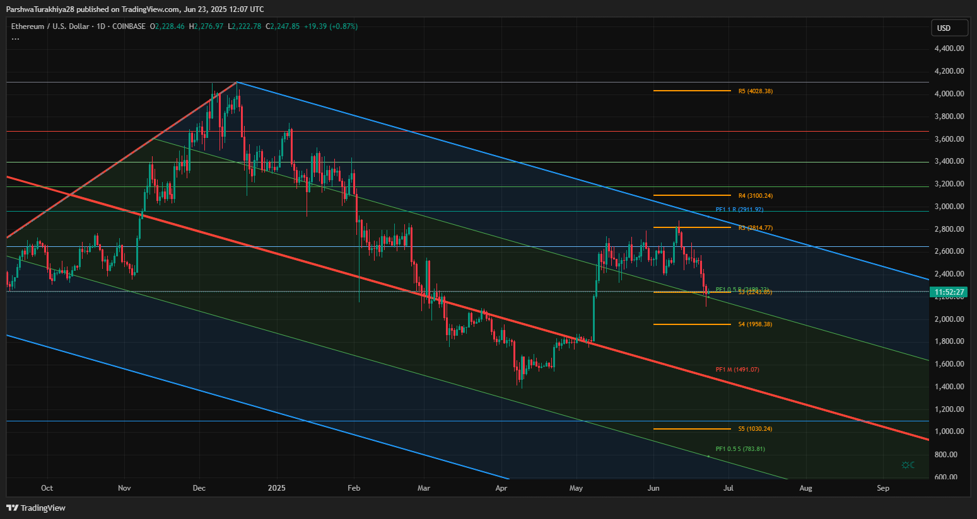977x519 pixels.
Task: Select the S5 (1030.24) pivot label
Action: (x=755, y=429)
